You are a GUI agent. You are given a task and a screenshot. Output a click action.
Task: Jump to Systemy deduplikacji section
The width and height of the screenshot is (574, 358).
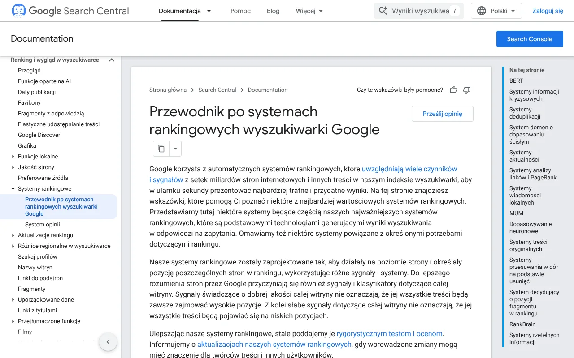click(525, 113)
